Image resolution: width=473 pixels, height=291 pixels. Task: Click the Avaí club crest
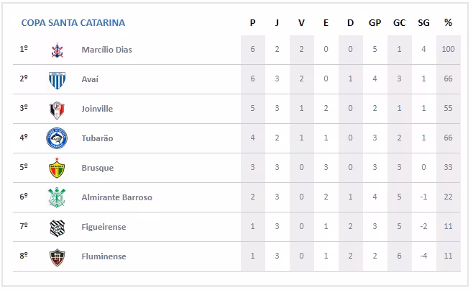(58, 79)
